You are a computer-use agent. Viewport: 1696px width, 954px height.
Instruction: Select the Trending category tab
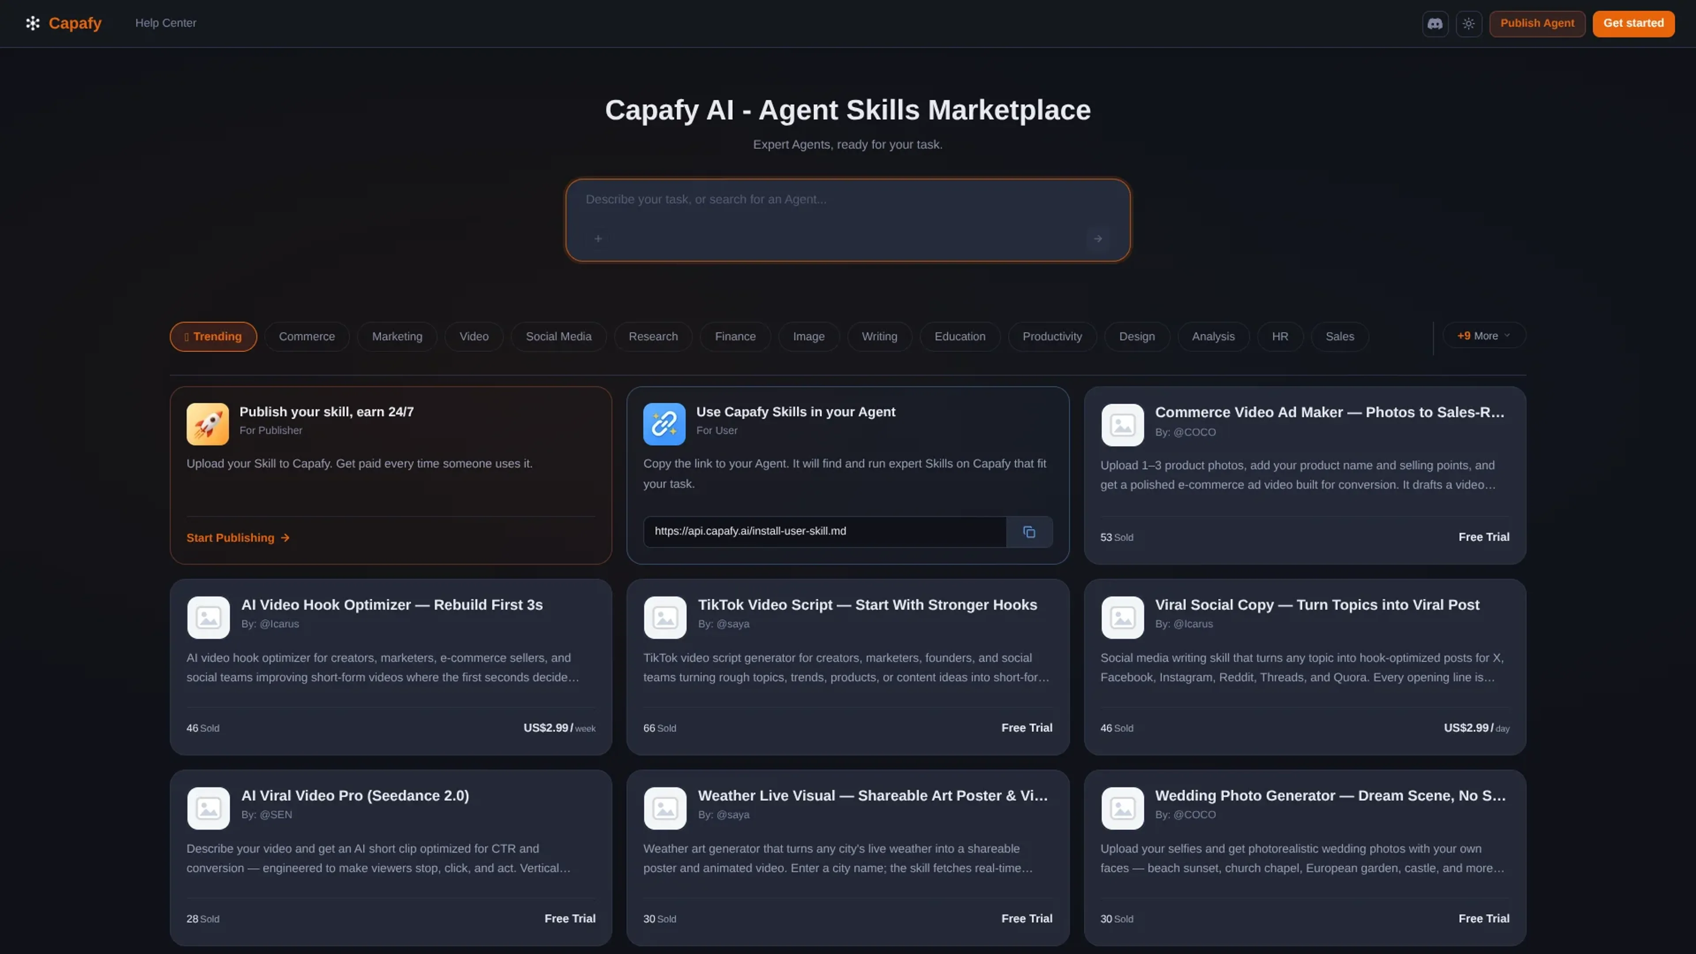click(x=213, y=337)
